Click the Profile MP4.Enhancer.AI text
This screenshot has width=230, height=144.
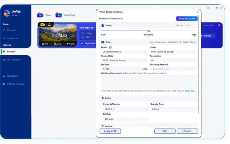point(111,19)
